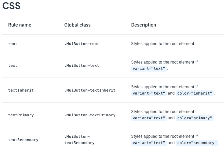The height and width of the screenshot is (150, 224).
Task: Click the CSS section heading
Action: pyautogui.click(x=11, y=6)
